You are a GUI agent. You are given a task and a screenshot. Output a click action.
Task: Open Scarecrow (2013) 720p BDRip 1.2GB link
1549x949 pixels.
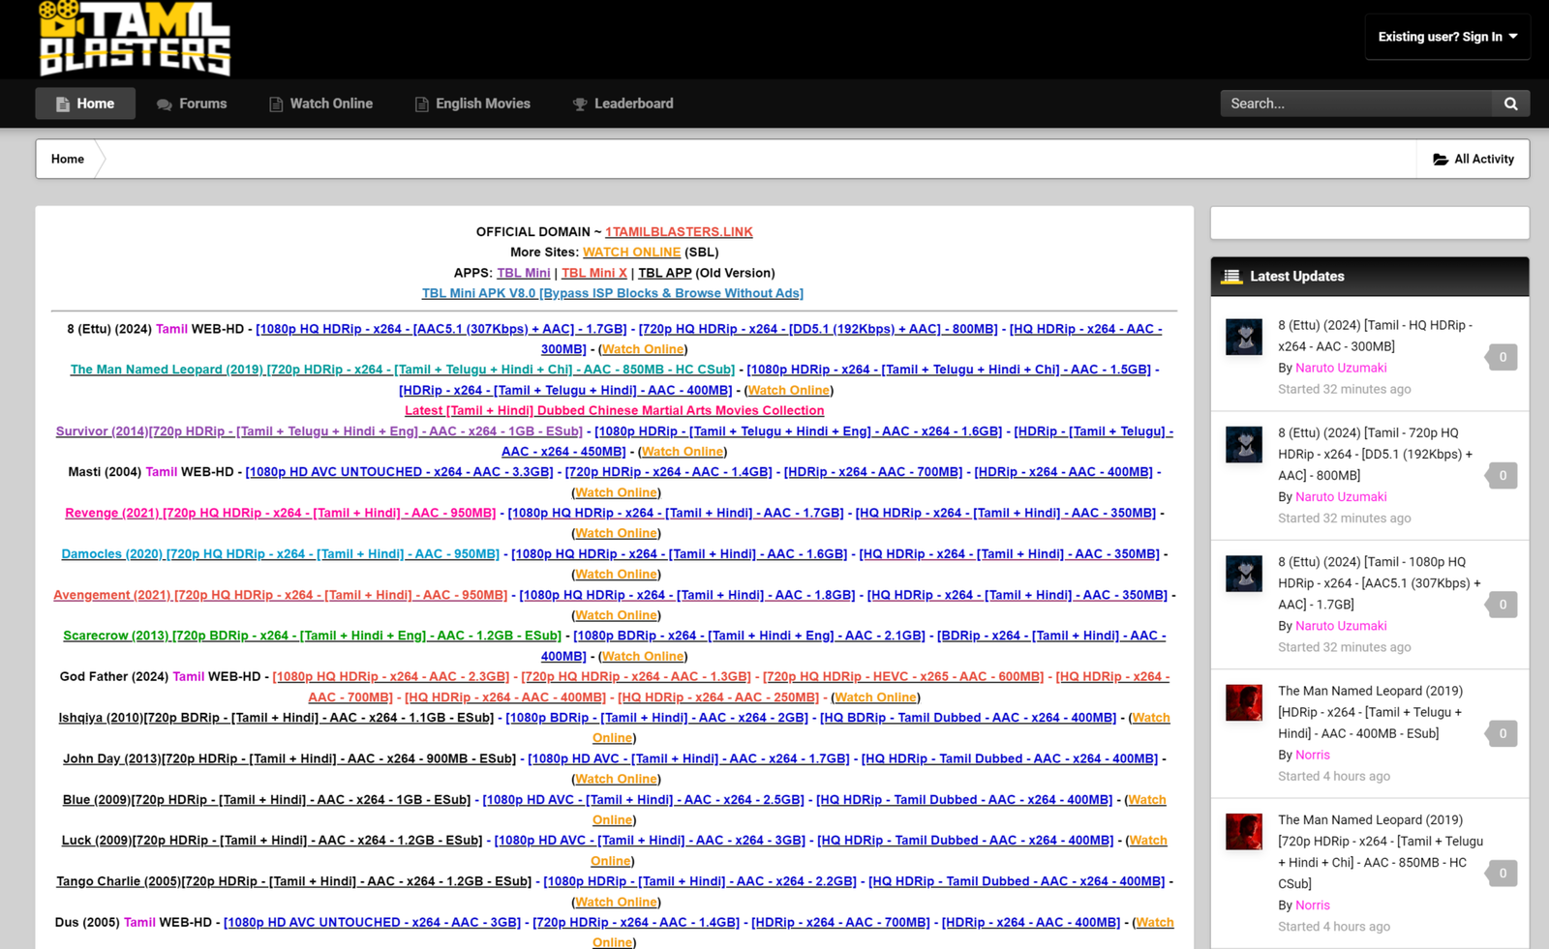313,636
